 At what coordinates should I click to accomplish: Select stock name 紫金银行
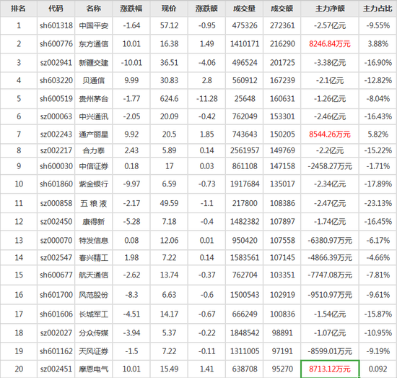tap(93, 184)
